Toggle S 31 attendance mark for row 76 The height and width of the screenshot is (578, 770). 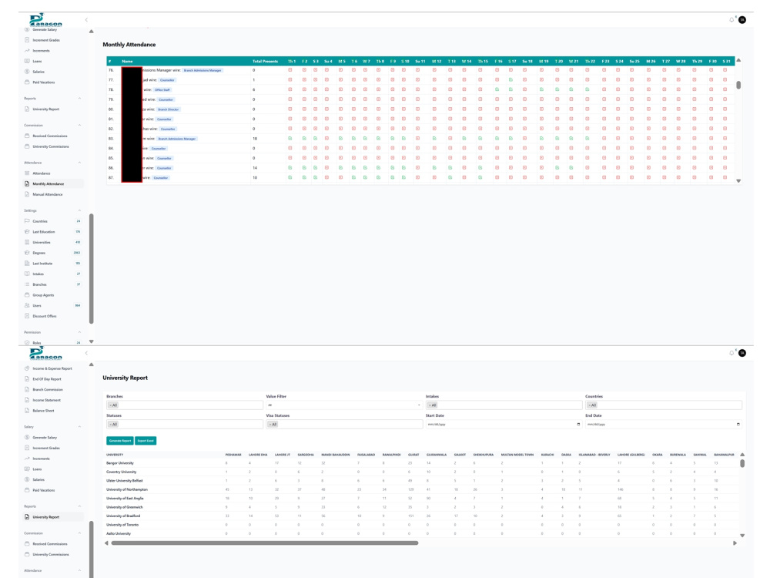coord(725,70)
